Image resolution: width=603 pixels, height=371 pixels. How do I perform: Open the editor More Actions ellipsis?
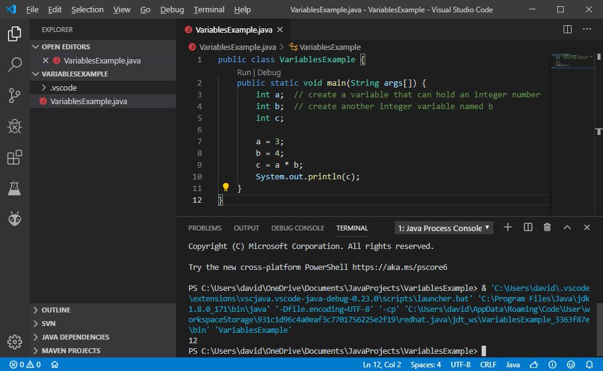[587, 29]
